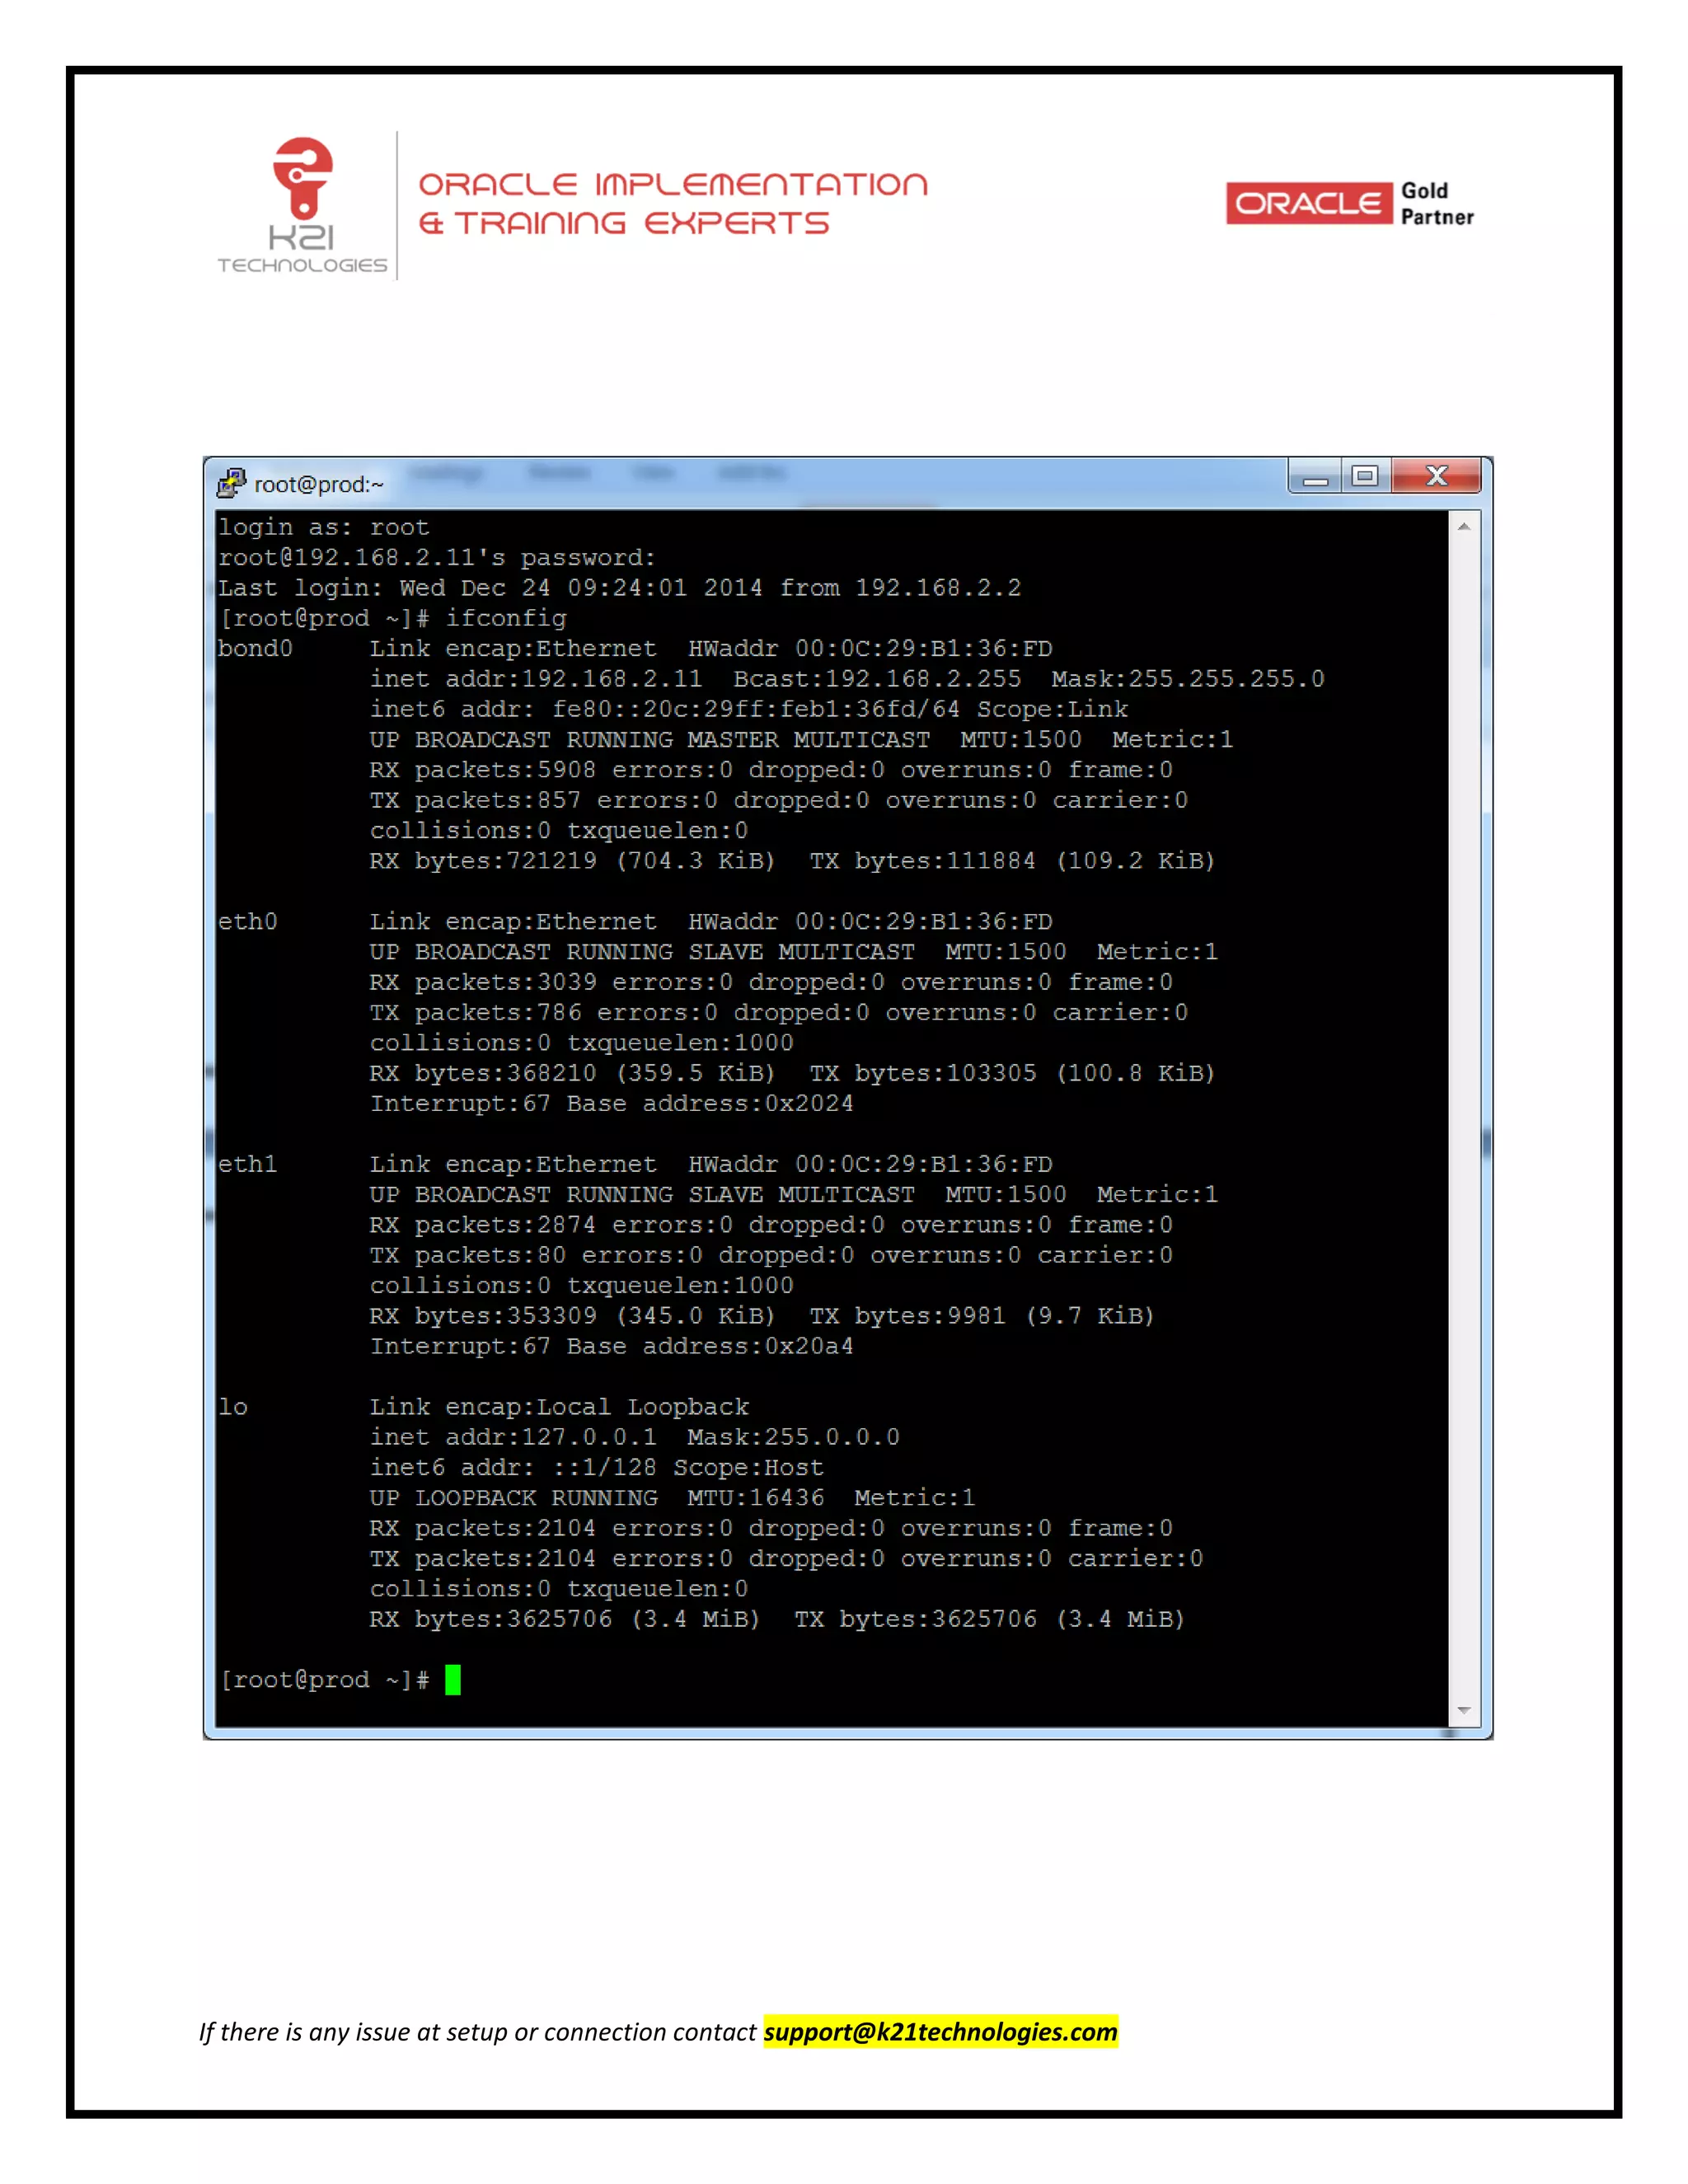
Task: Open the support@k21technologies.com email link
Action: coord(940,2032)
